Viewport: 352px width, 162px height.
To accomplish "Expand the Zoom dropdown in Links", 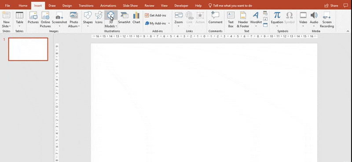I will pyautogui.click(x=179, y=26).
